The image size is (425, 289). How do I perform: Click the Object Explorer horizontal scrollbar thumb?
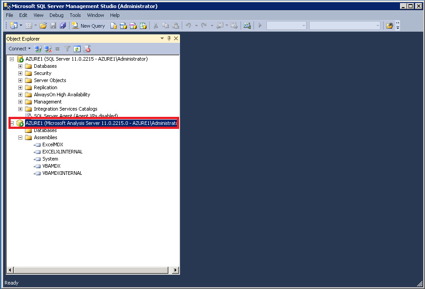[x=91, y=270]
